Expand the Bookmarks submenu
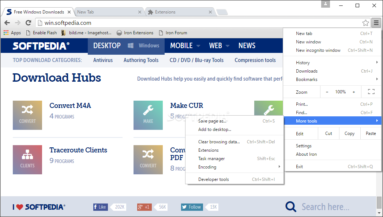 pos(332,80)
